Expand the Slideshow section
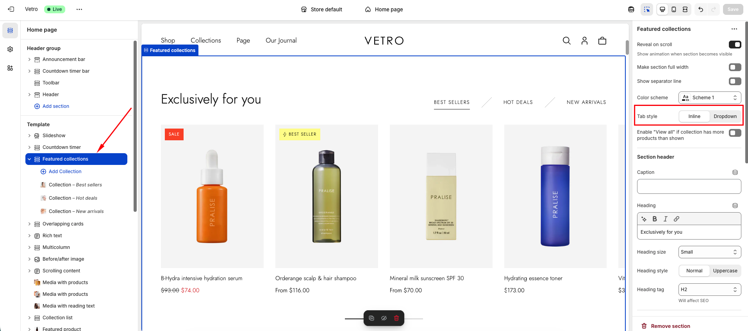Screen dimensions: 748x331 (x=29, y=136)
